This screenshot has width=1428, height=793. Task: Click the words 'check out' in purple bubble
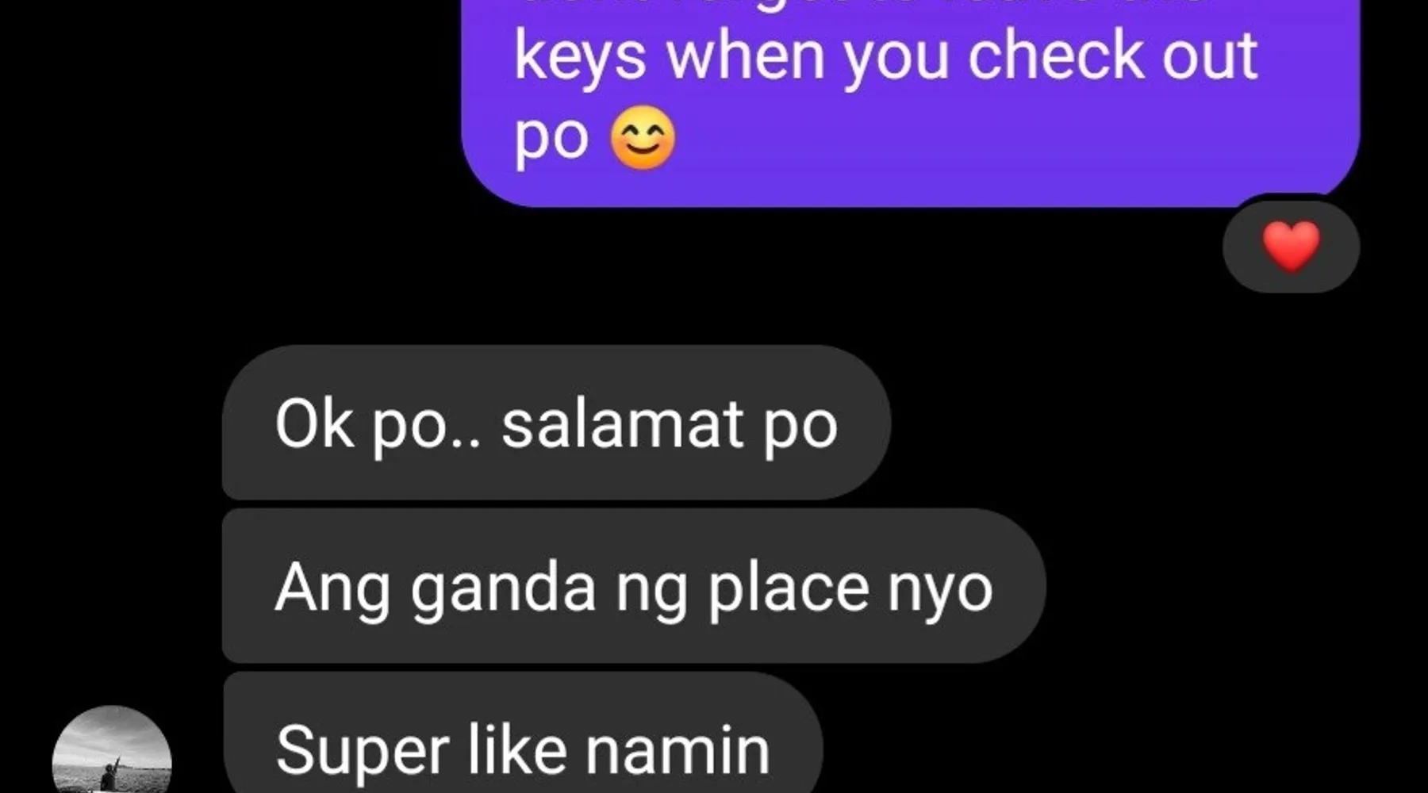[x=1112, y=56]
